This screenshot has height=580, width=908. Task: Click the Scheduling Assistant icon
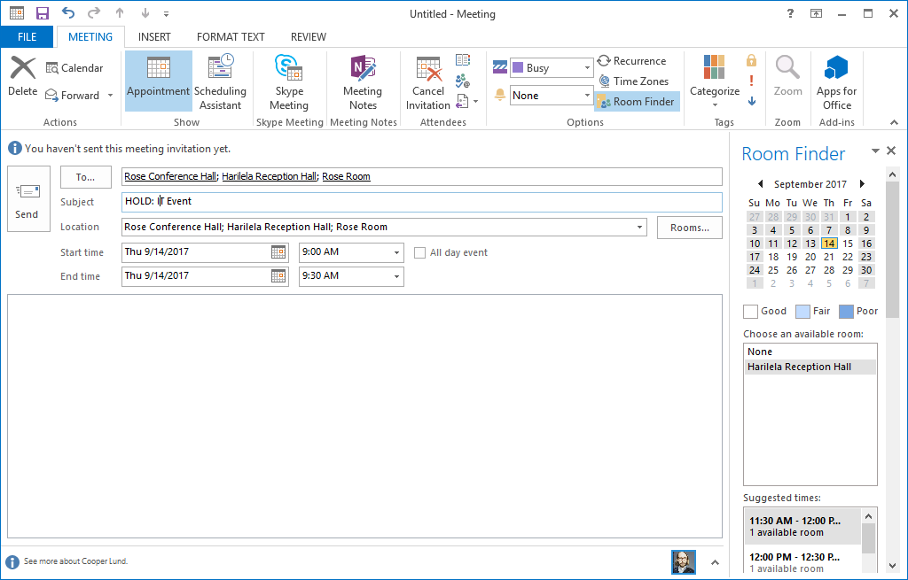coord(220,68)
